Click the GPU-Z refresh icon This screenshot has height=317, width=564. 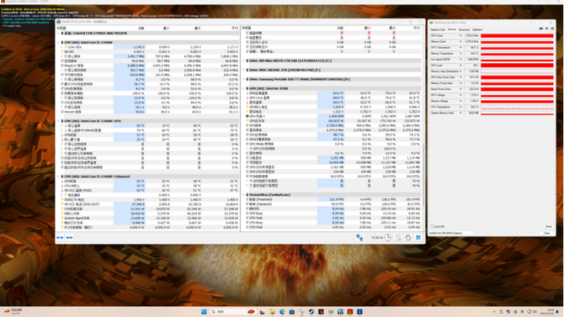click(x=546, y=29)
